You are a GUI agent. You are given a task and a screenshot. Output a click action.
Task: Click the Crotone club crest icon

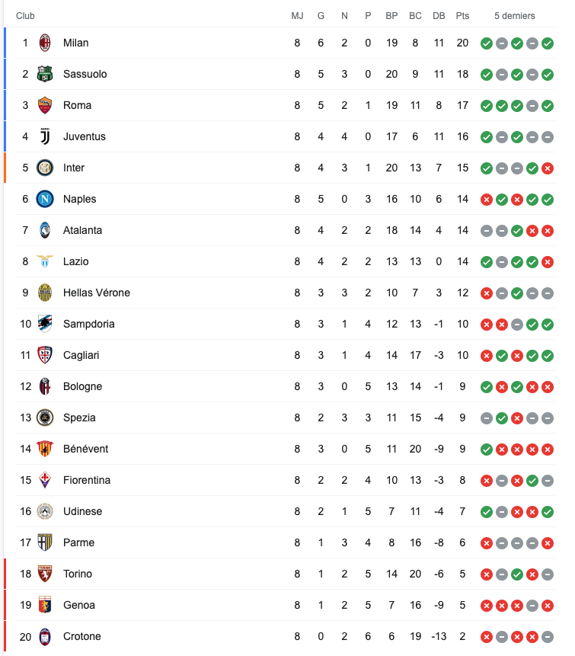point(45,636)
